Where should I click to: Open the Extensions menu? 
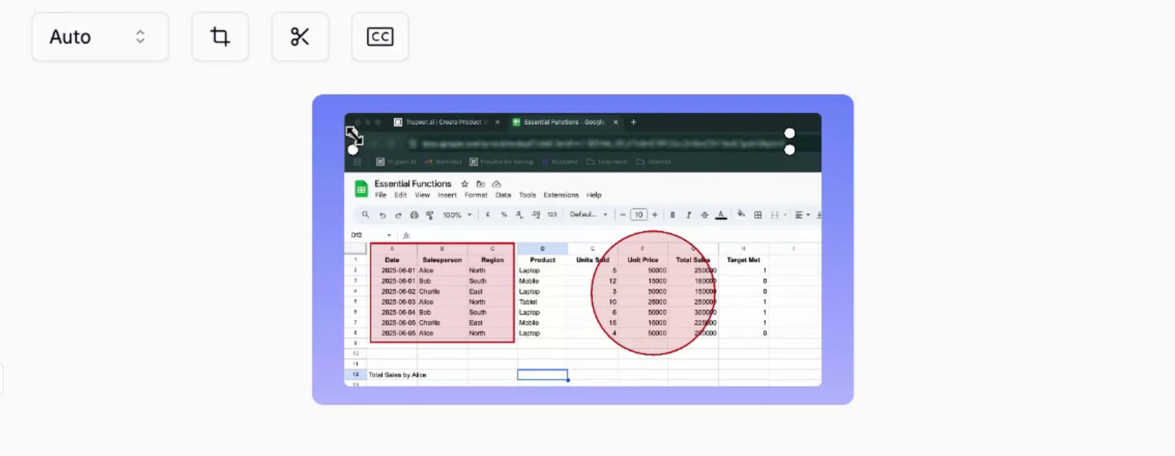click(x=561, y=196)
